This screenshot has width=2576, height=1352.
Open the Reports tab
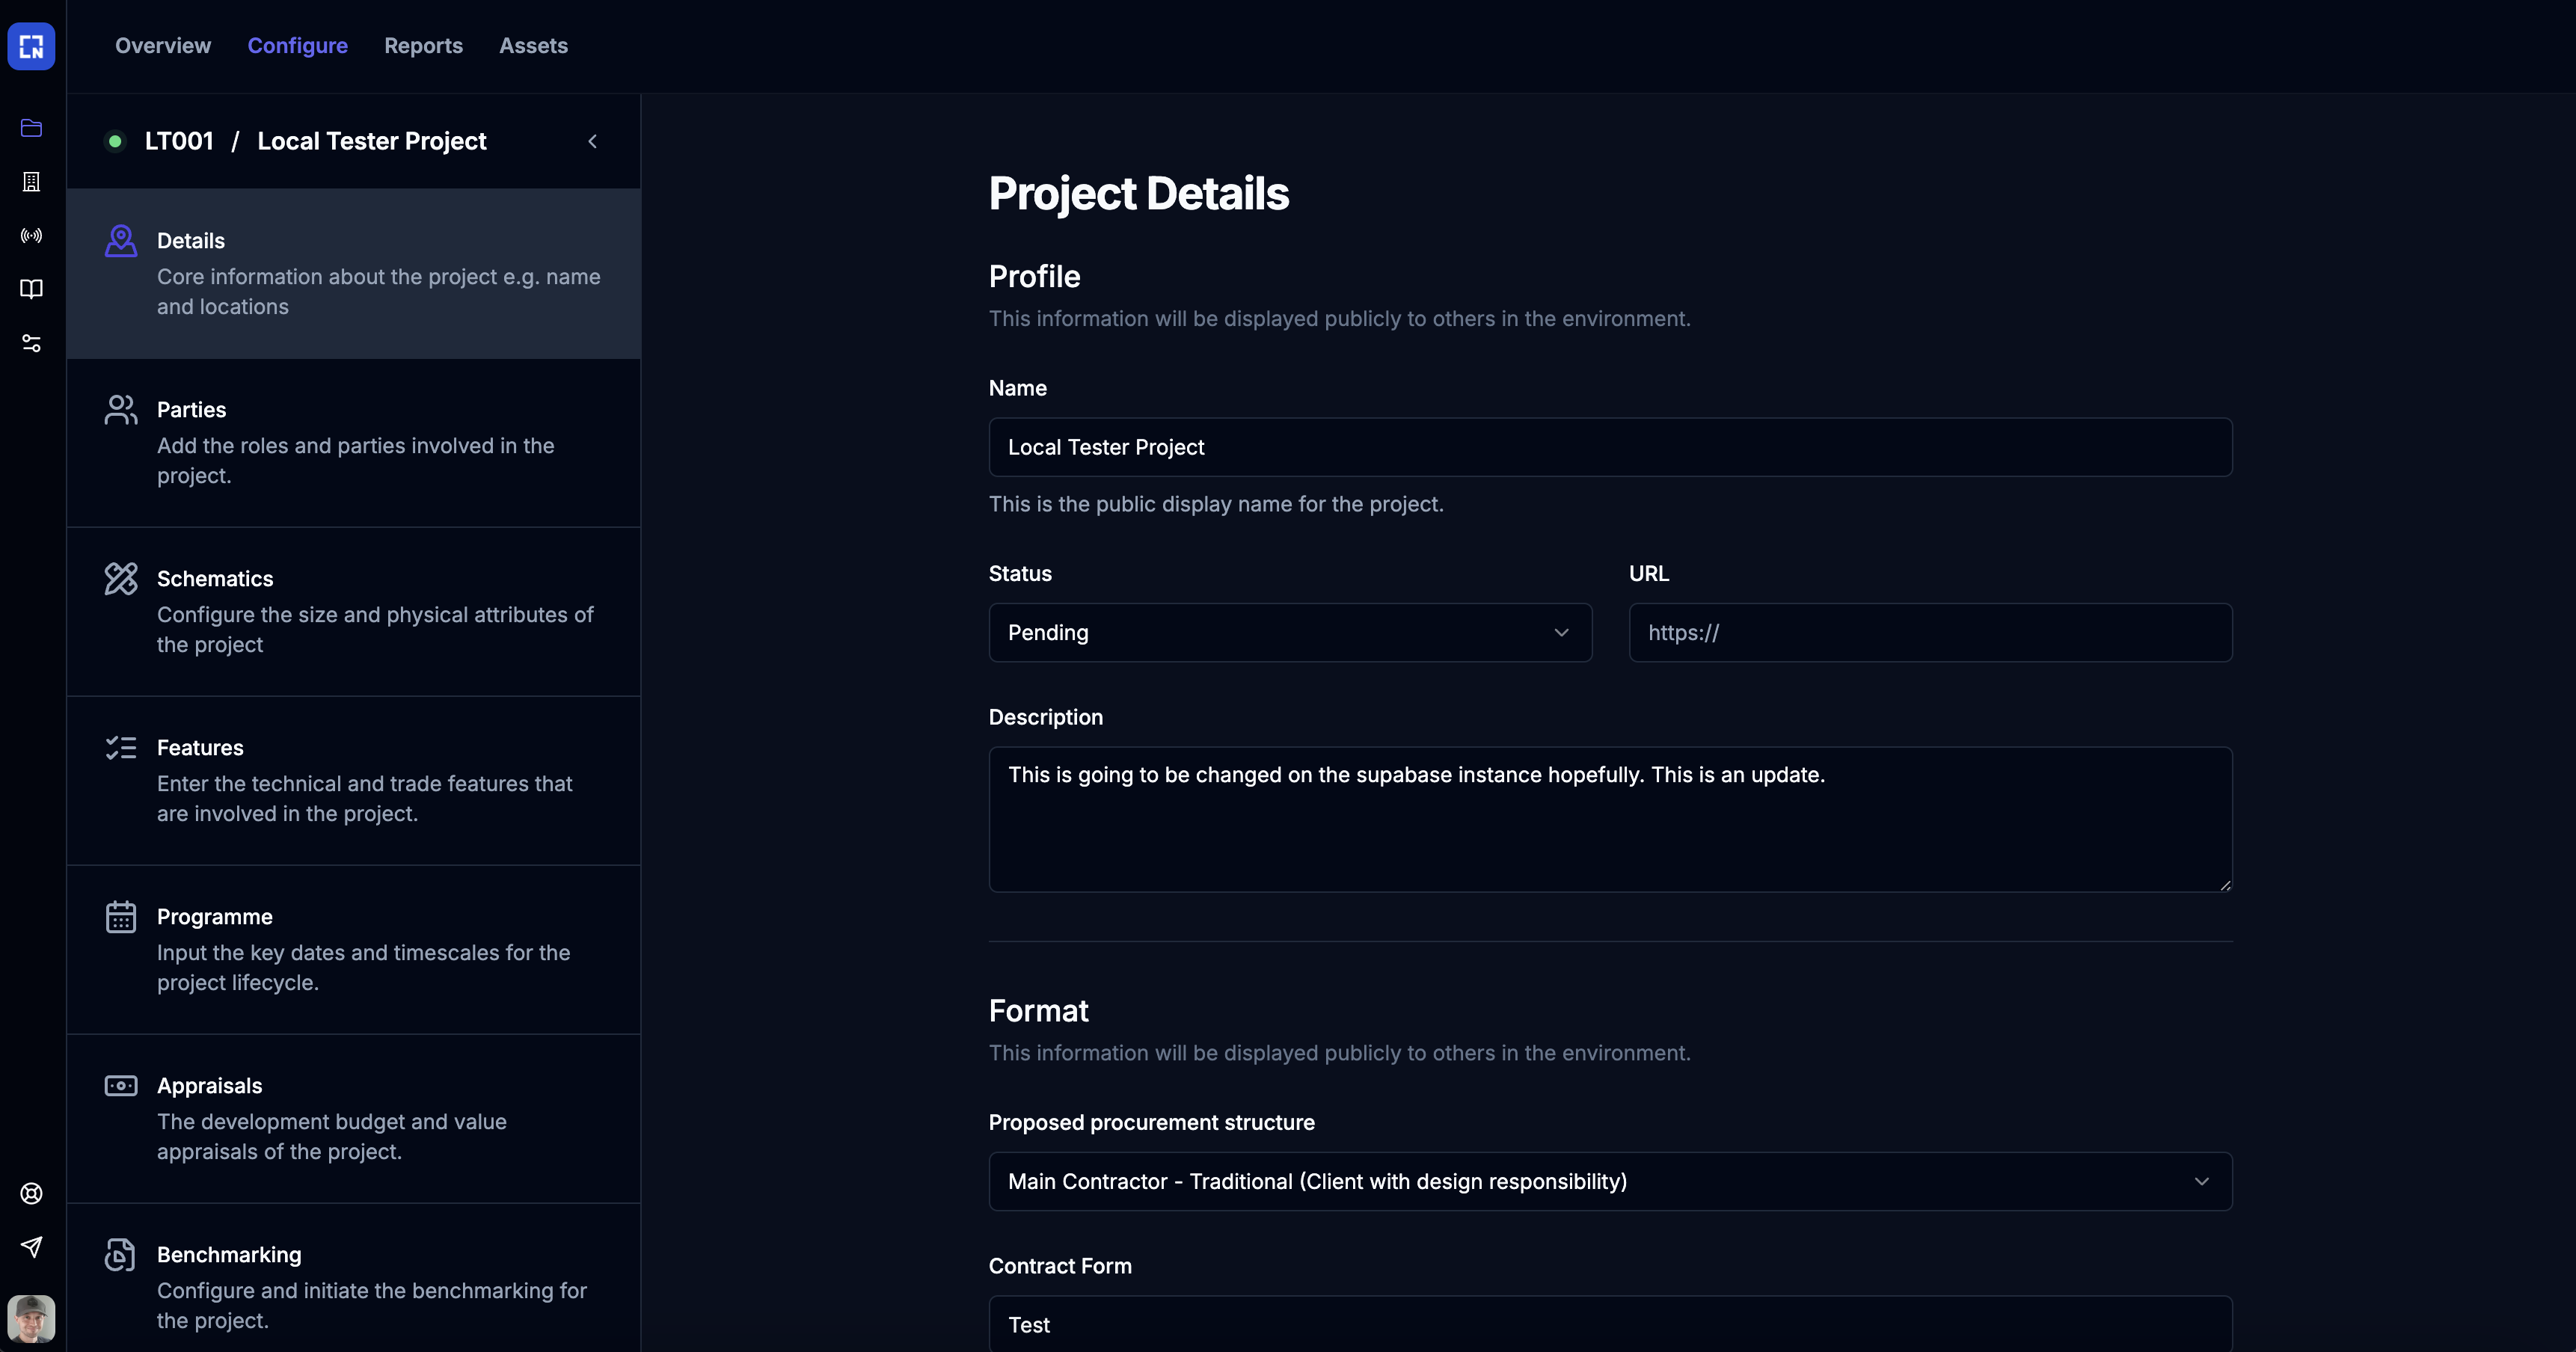(x=423, y=46)
